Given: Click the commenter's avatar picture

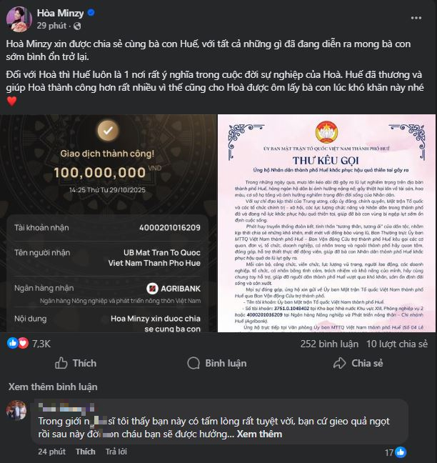Looking at the screenshot, I should point(16,410).
